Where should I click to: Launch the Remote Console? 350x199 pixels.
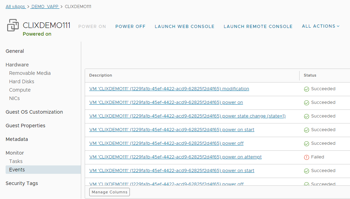click(258, 27)
